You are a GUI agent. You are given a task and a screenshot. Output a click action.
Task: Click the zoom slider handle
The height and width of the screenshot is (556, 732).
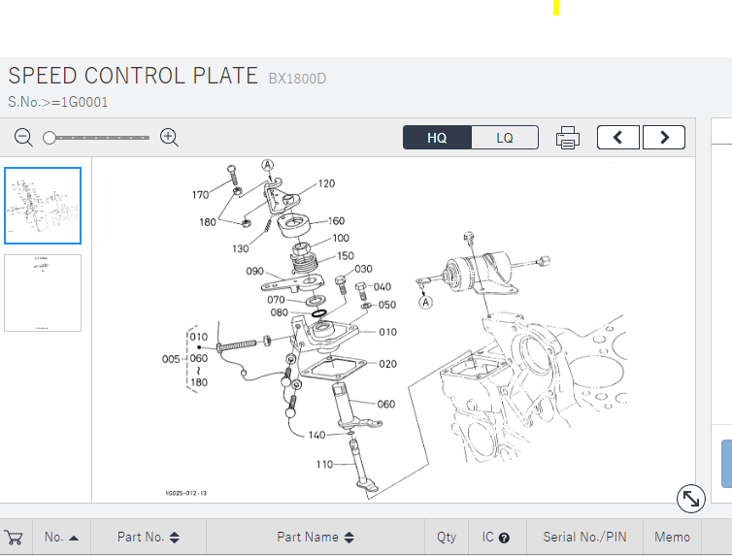point(50,138)
